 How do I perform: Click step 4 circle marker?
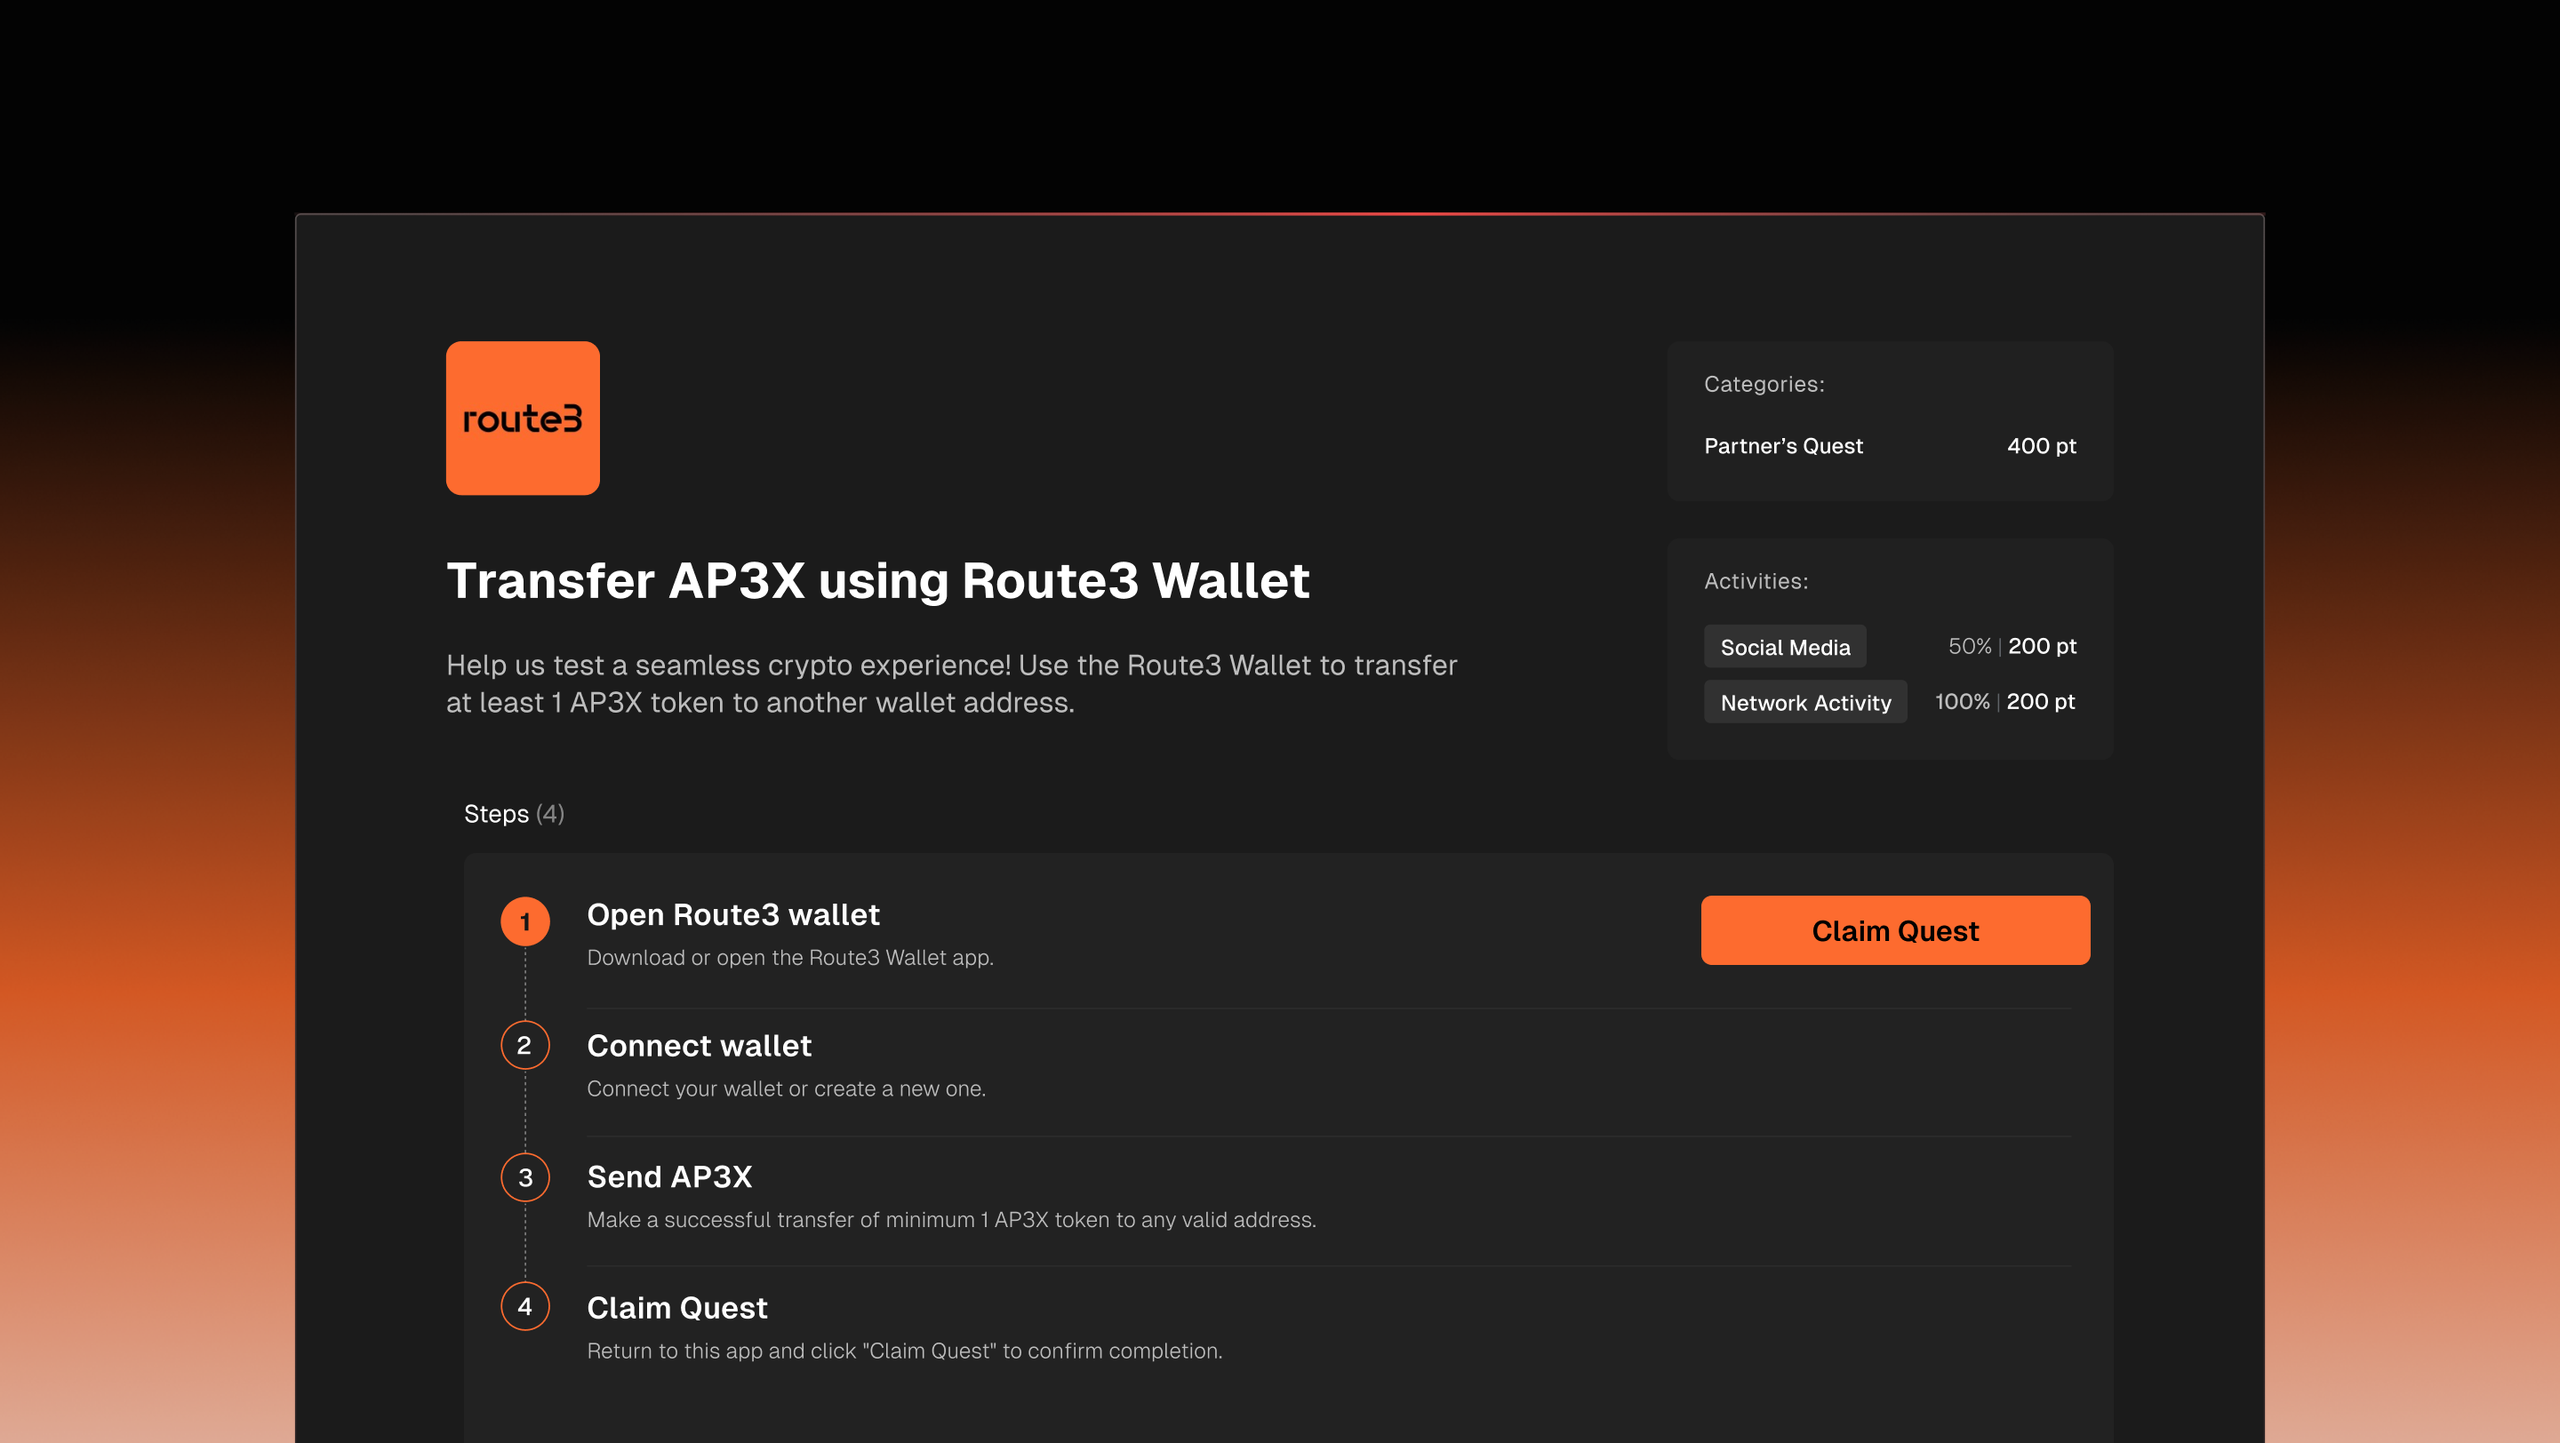(x=525, y=1306)
